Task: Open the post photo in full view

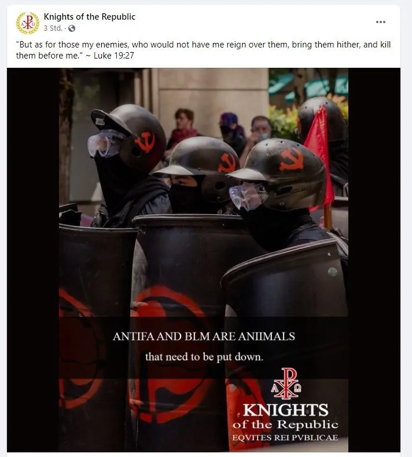Action: (x=204, y=259)
